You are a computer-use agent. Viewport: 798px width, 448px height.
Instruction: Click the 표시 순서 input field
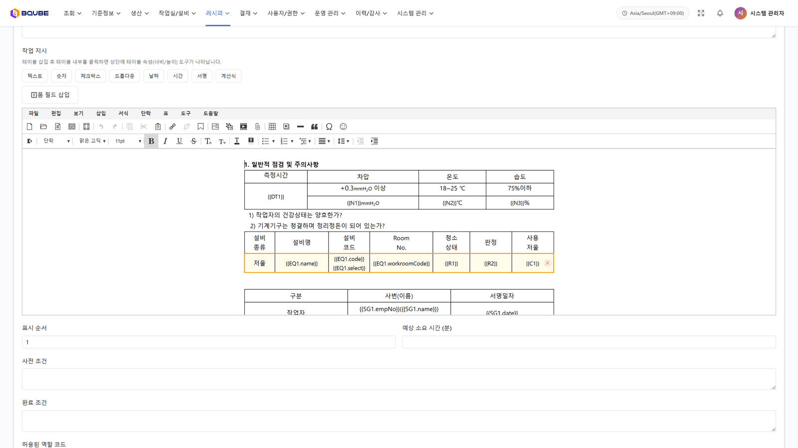[x=208, y=342]
